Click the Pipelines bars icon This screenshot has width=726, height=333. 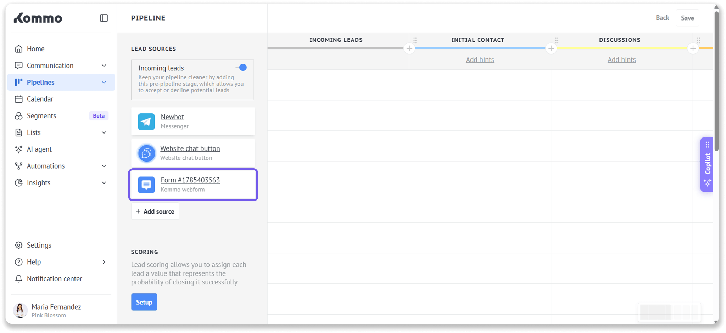(x=19, y=82)
